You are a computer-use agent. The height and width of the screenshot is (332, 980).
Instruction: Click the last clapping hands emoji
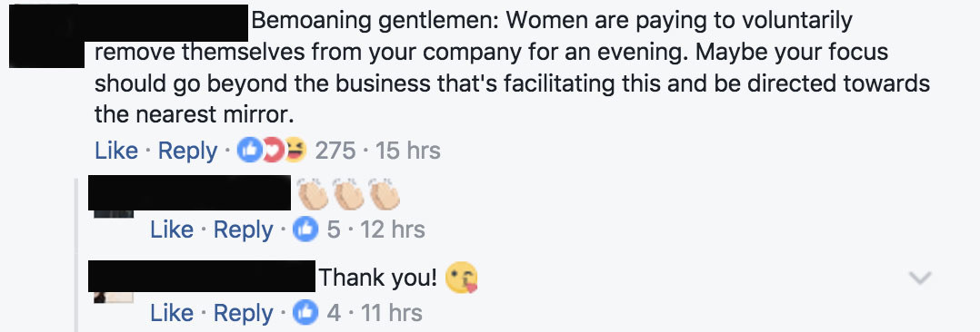[x=383, y=194]
